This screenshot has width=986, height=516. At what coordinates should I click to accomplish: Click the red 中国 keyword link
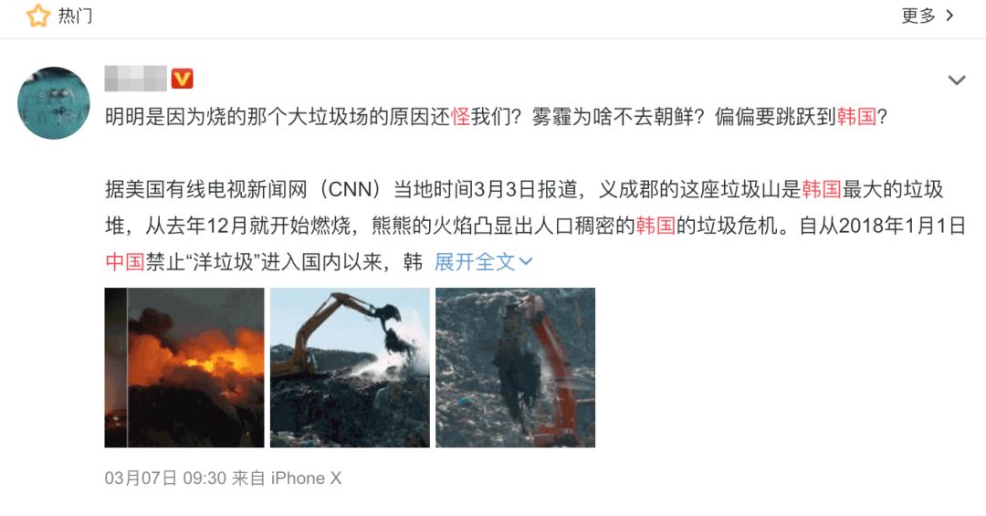tap(125, 262)
